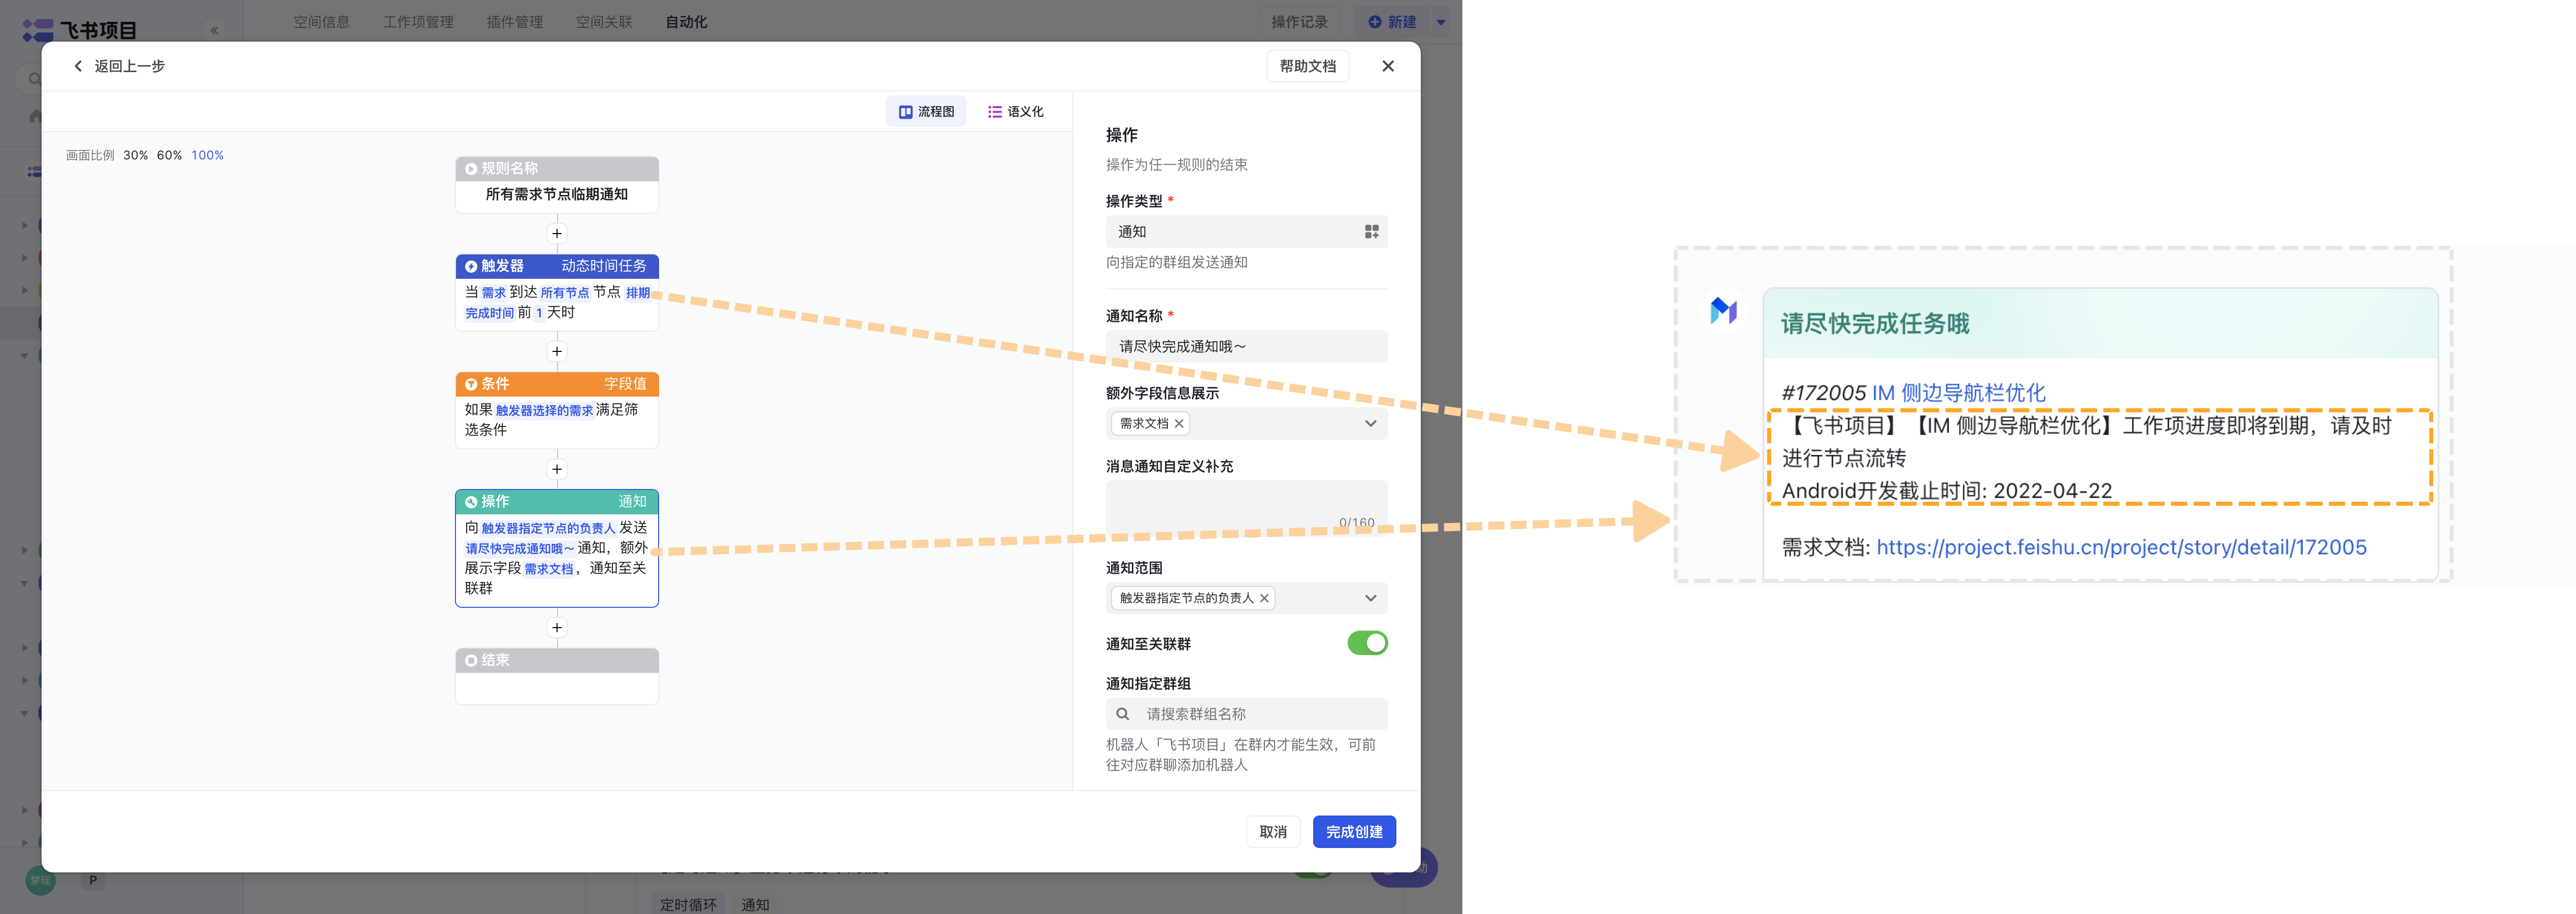Click the 新建 button in the background
This screenshot has height=914, width=2576.
coord(1392,22)
